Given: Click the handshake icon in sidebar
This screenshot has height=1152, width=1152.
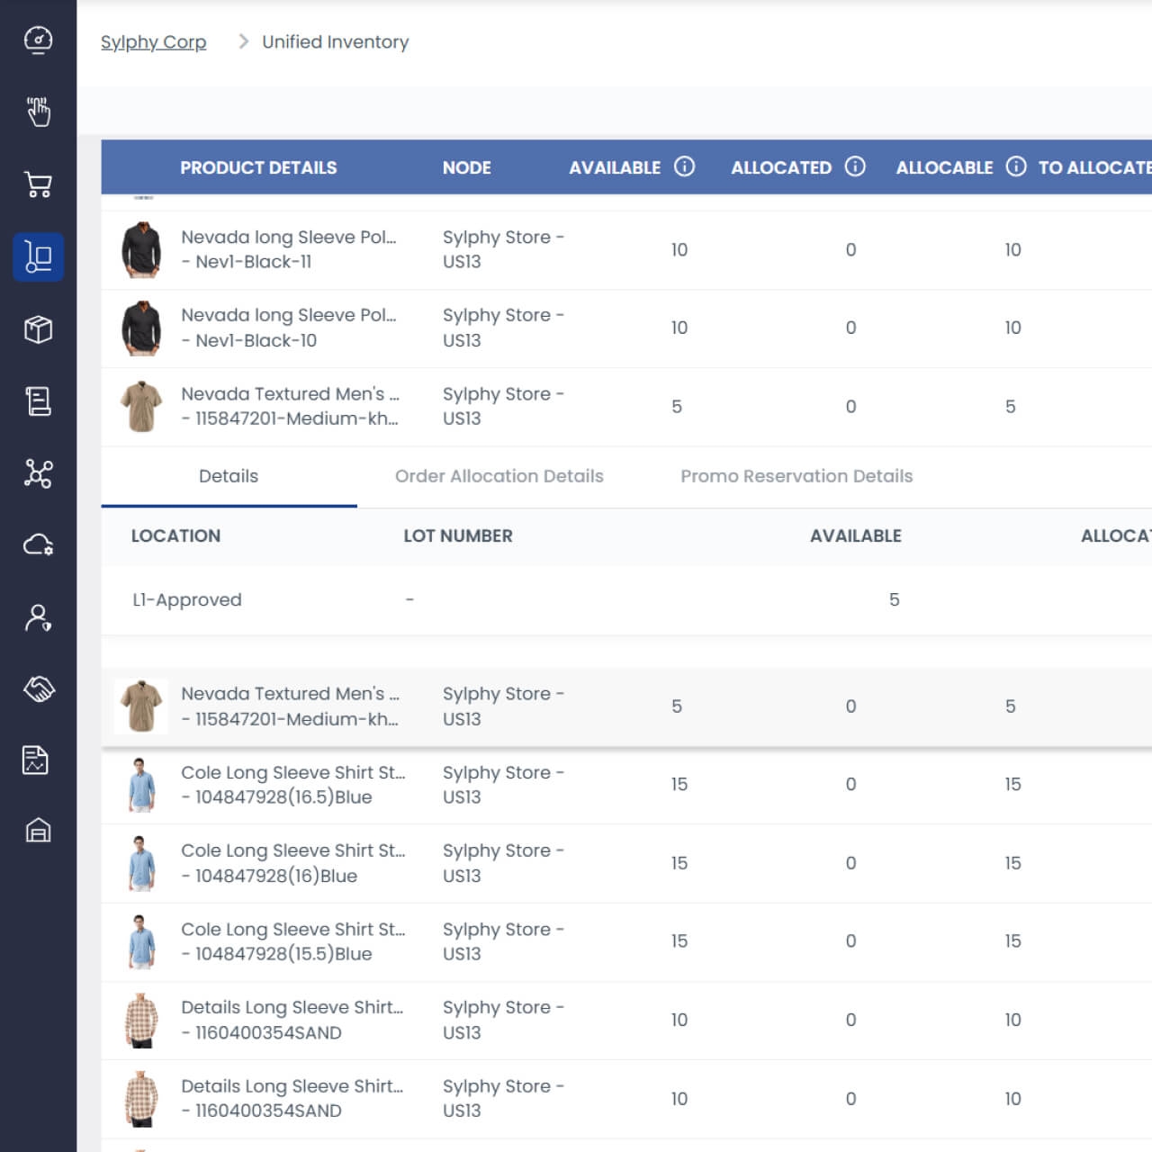Looking at the screenshot, I should tap(38, 689).
